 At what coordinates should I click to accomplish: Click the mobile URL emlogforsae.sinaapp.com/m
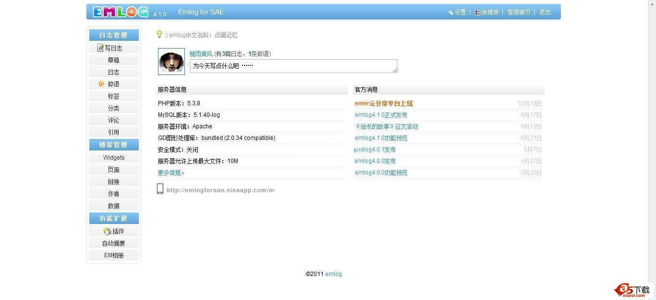point(220,190)
